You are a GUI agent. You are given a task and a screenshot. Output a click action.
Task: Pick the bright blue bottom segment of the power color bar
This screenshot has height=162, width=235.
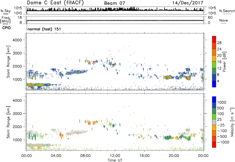pyautogui.click(x=214, y=84)
